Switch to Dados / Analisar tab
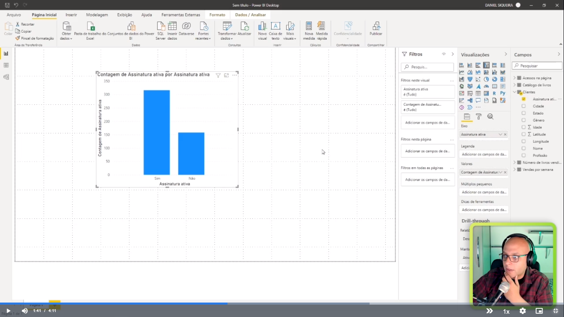Viewport: 564px width, 317px height. [x=251, y=15]
